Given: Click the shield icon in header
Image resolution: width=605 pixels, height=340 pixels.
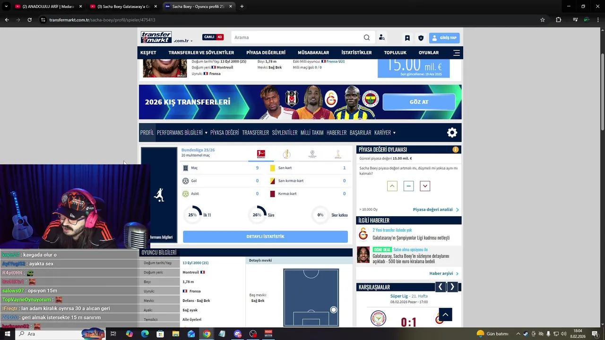Looking at the screenshot, I should pos(421,38).
